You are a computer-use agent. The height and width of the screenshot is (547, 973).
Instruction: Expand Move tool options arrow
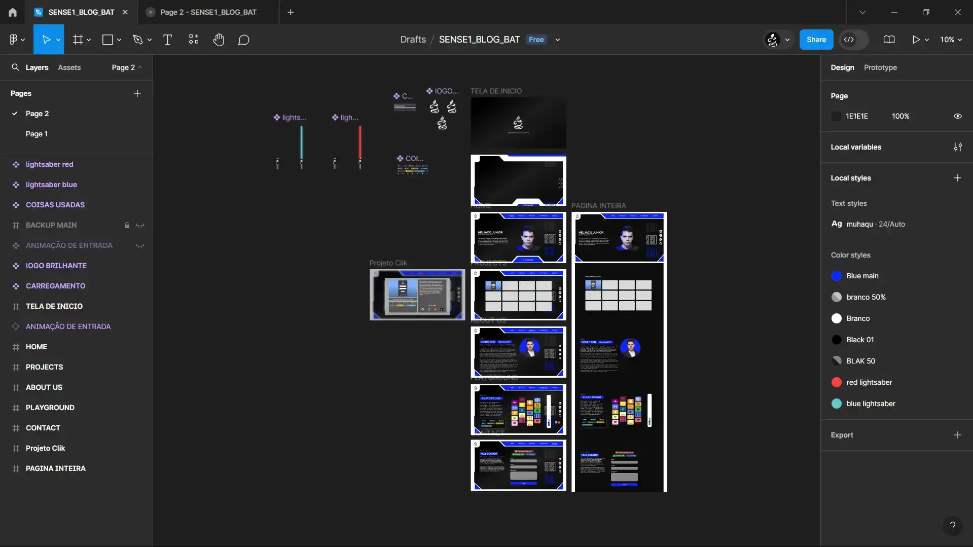pyautogui.click(x=58, y=40)
